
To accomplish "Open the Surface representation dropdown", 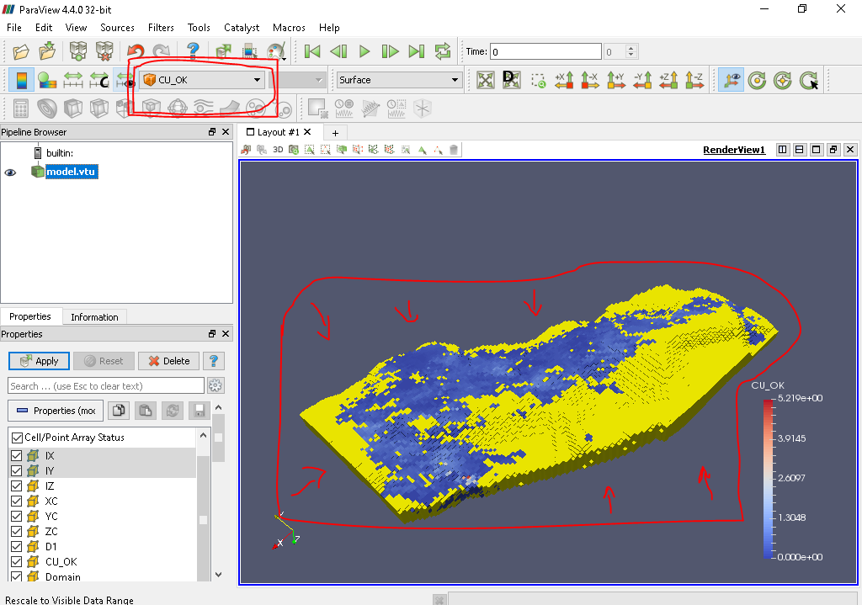I will coord(399,80).
